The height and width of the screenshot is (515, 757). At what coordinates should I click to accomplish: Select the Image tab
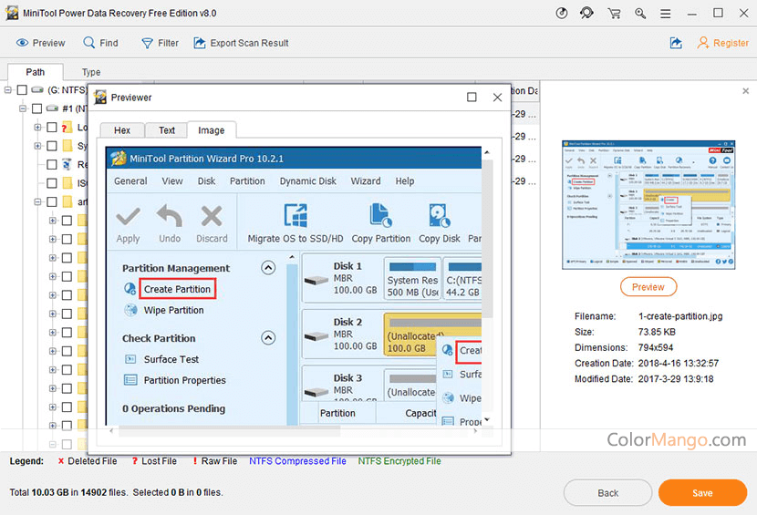pyautogui.click(x=211, y=130)
